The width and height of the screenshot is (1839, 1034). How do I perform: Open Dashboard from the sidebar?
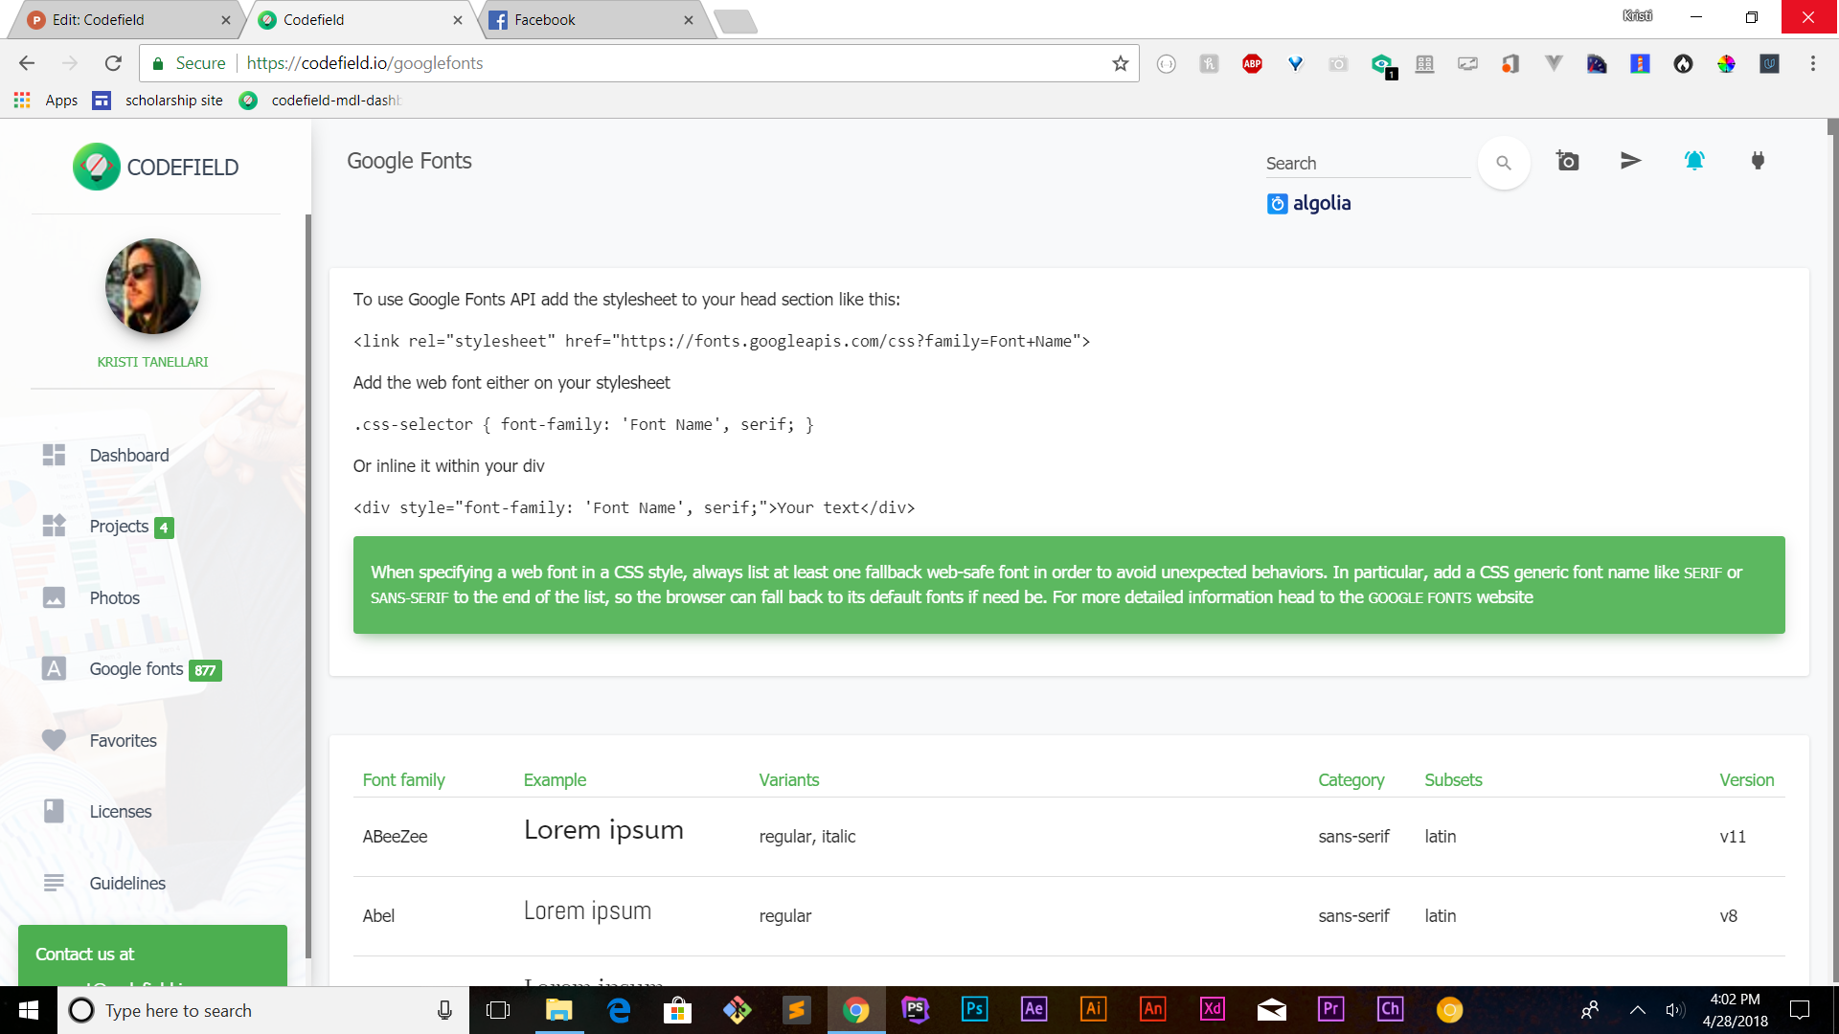(128, 456)
